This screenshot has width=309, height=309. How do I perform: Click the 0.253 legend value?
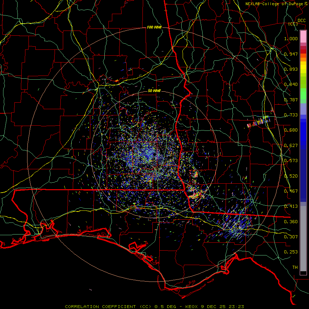point(291,252)
